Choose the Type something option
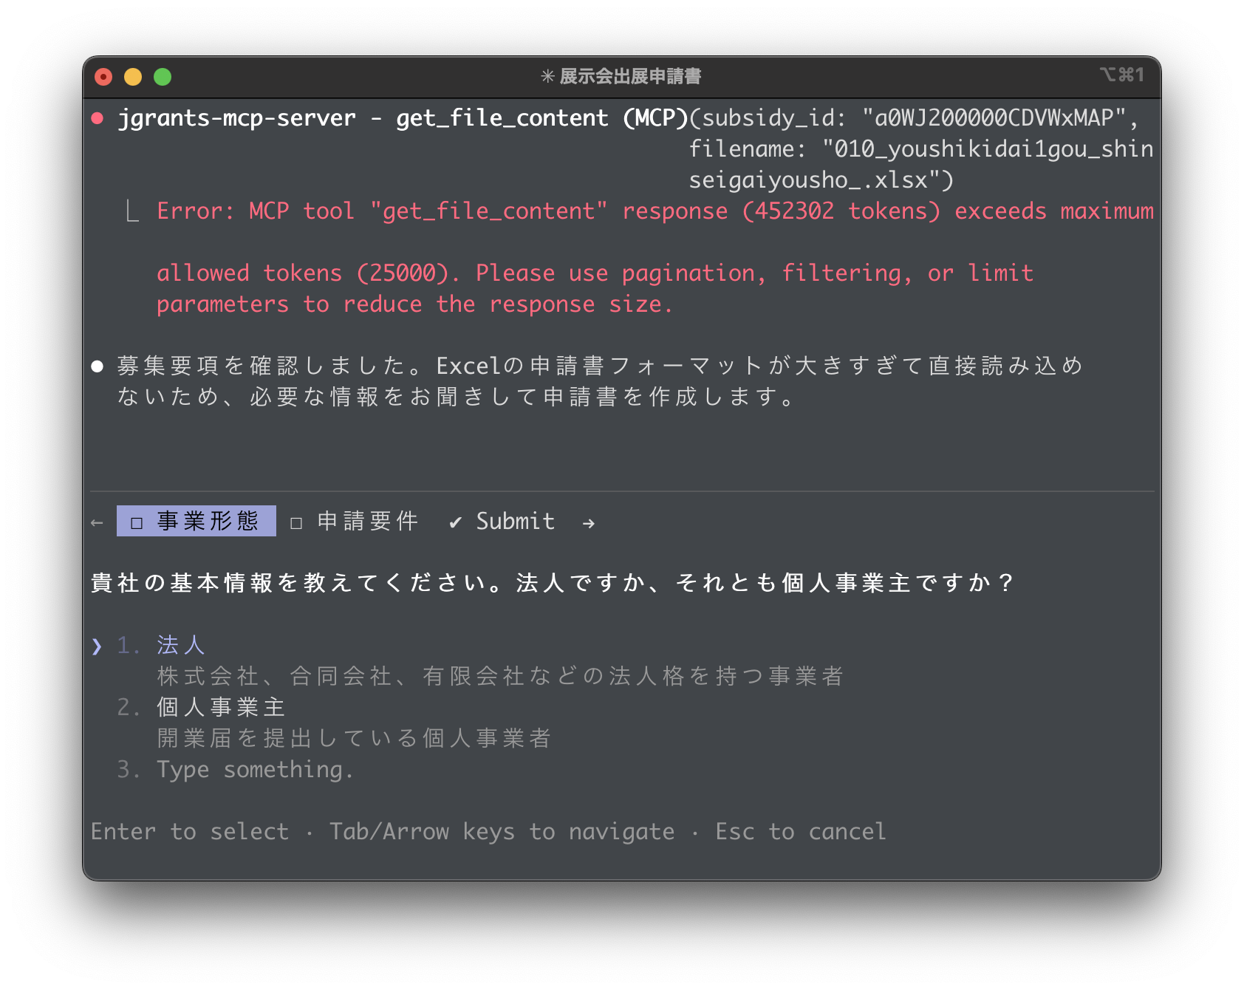Image resolution: width=1244 pixels, height=990 pixels. point(255,770)
